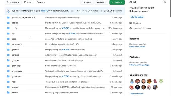Open the docs folder
The height and width of the screenshot is (96, 171).
[14, 39]
